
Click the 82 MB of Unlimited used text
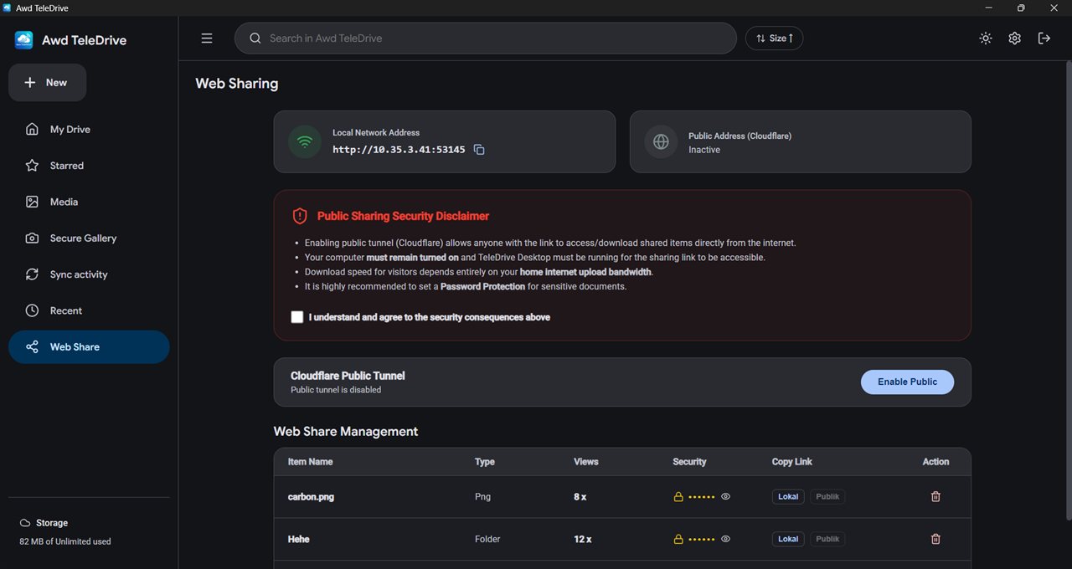pyautogui.click(x=65, y=541)
